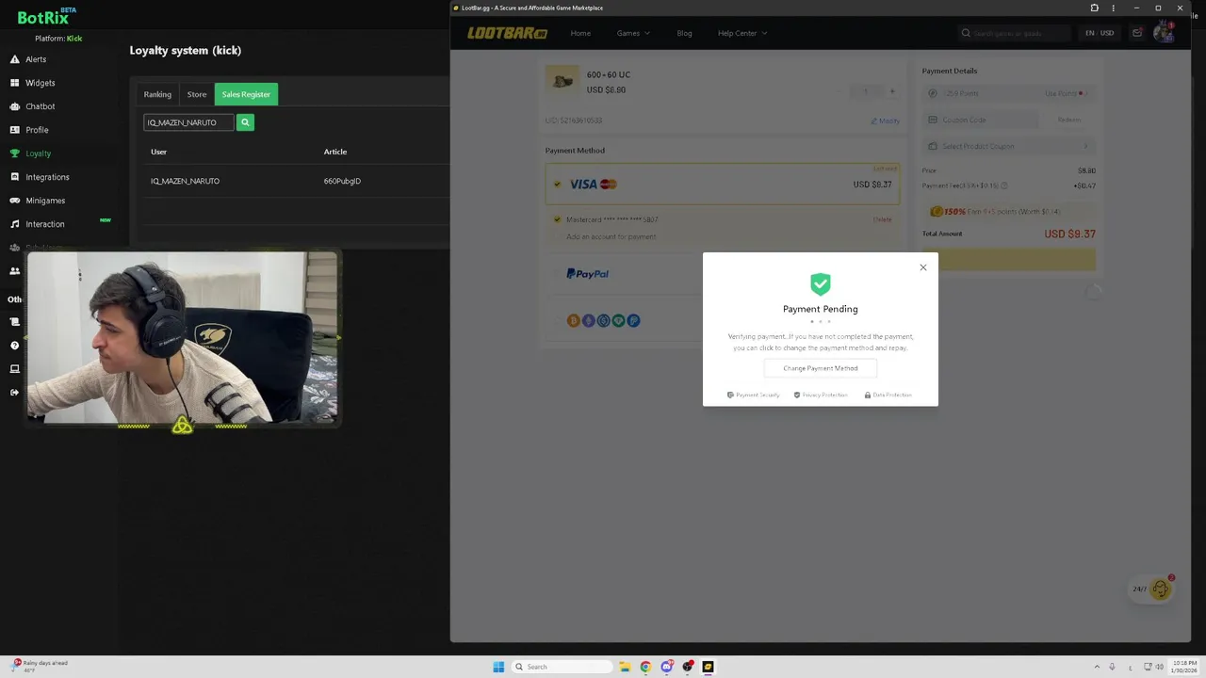Click the BotRix logo
Viewport: 1206px width, 678px height.
pyautogui.click(x=47, y=17)
